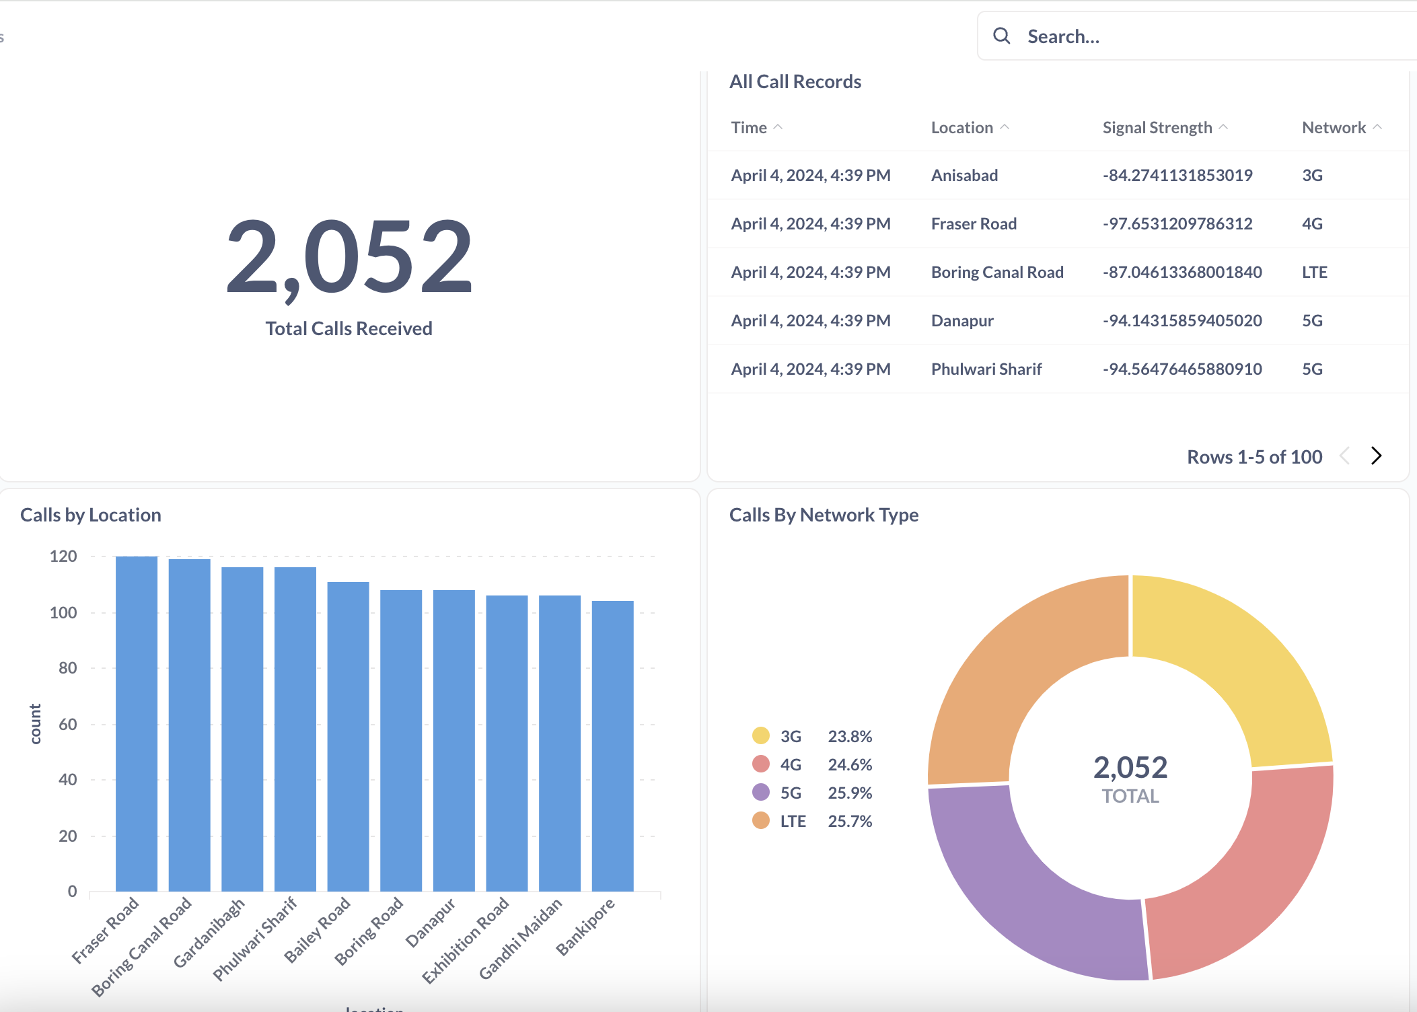
Task: Toggle 4G series via red legend dot
Action: [760, 764]
